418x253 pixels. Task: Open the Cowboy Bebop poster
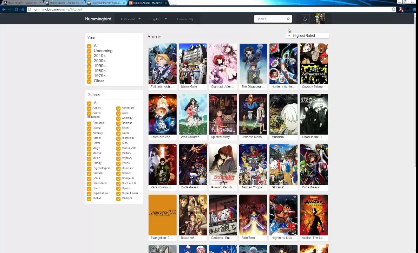click(x=314, y=64)
